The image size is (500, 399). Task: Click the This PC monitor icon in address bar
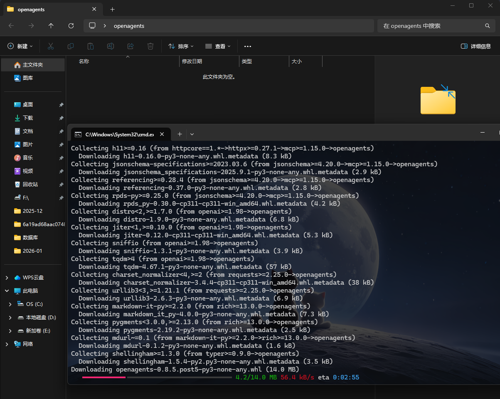pos(92,26)
